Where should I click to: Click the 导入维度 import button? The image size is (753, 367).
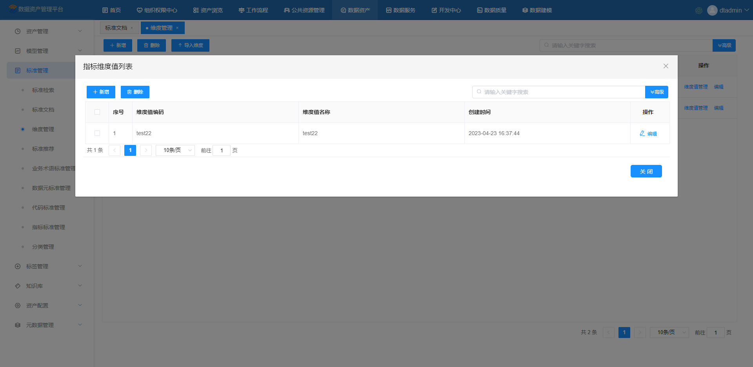[x=190, y=45]
